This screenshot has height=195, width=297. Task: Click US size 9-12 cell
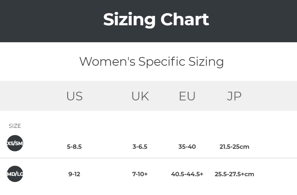[74, 174]
